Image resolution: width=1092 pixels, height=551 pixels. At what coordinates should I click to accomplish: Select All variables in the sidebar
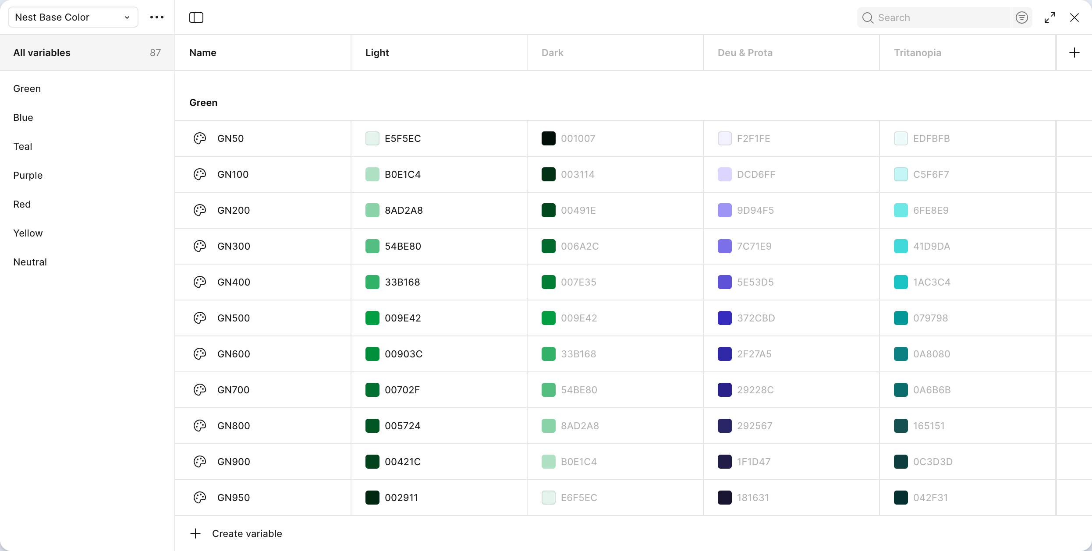[x=87, y=53]
